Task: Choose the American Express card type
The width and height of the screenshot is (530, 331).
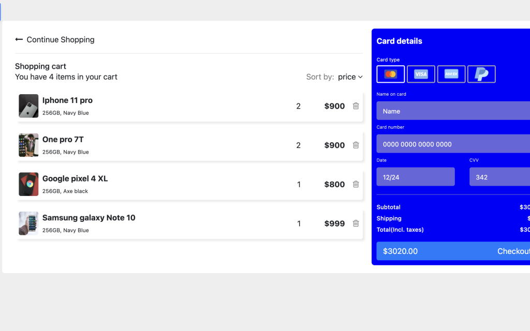Action: (451, 74)
